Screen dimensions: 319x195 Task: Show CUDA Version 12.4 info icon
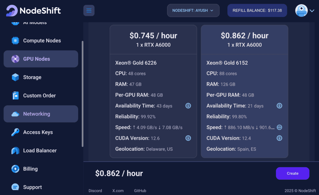[279, 138]
